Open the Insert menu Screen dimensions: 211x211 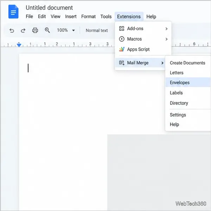[71, 17]
